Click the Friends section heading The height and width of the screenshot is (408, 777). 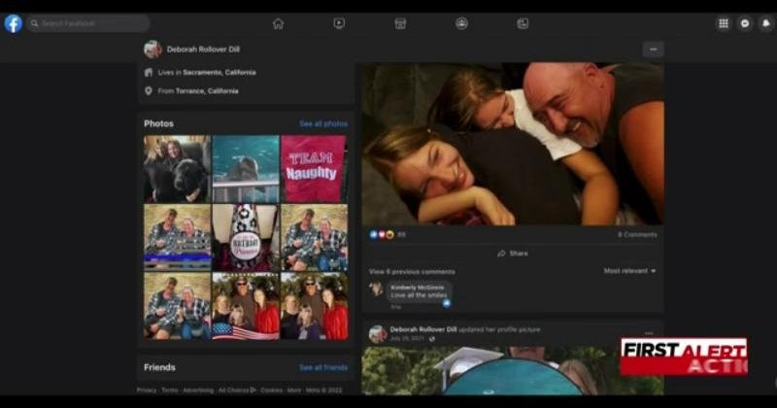[159, 367]
